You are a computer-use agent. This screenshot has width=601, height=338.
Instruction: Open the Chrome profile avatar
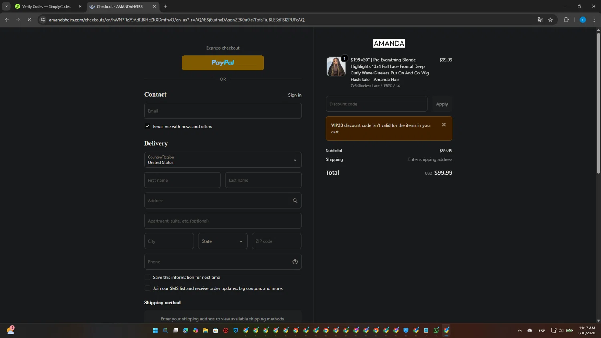[583, 20]
